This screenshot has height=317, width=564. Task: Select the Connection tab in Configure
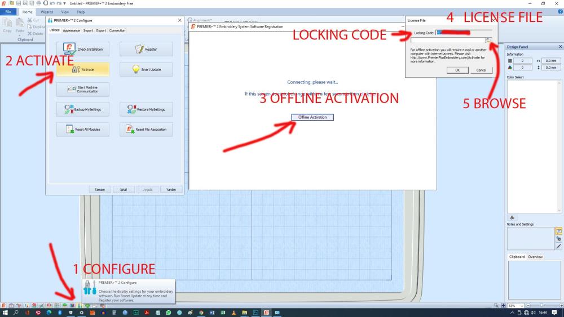click(117, 30)
